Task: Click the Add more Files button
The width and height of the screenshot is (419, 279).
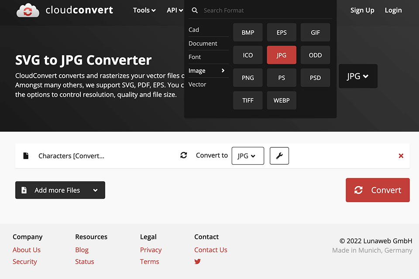Action: coord(60,190)
